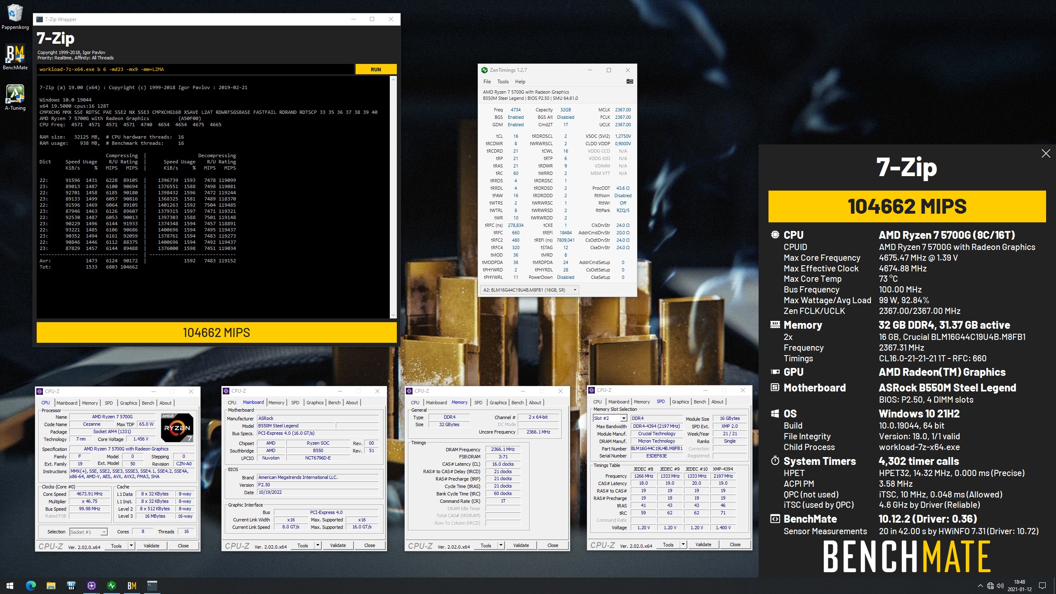The image size is (1056, 594).
Task: Click Validate in the CPU-Z CPU window
Action: click(x=151, y=546)
